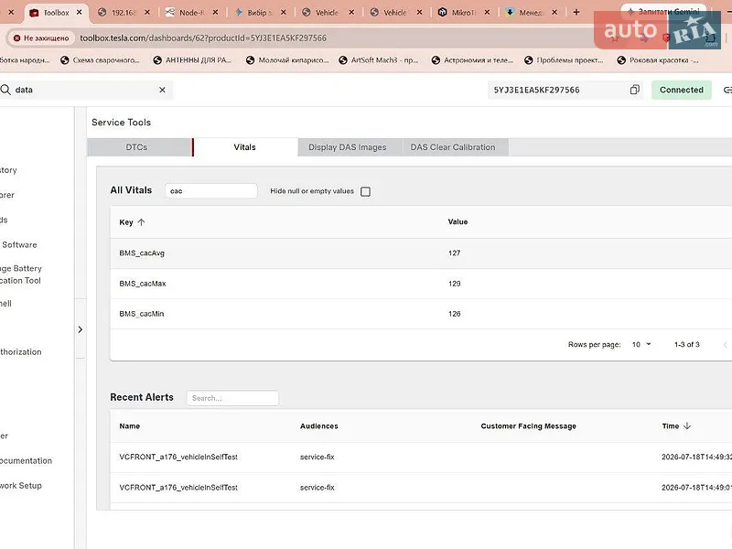The image size is (732, 549).
Task: Click the magnifier search icon
Action: coord(5,90)
